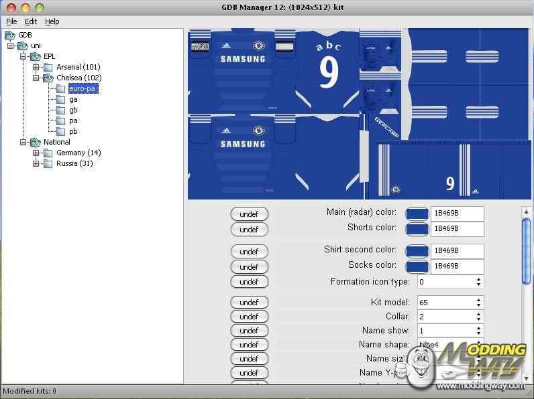Image resolution: width=534 pixels, height=399 pixels.
Task: Select the pa kit tree item
Action: pyautogui.click(x=73, y=121)
